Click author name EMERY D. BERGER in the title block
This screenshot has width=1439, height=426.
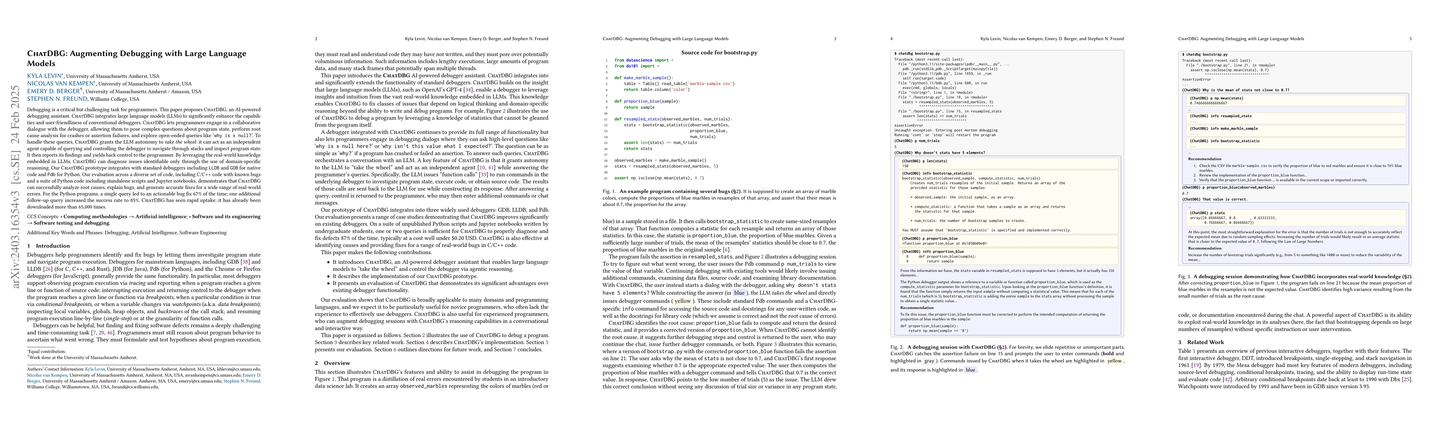[x=53, y=91]
